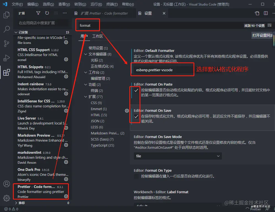This screenshot has height=212, width=275.
Task: Collapse the 文本编辑器 settings group
Action: (86, 54)
